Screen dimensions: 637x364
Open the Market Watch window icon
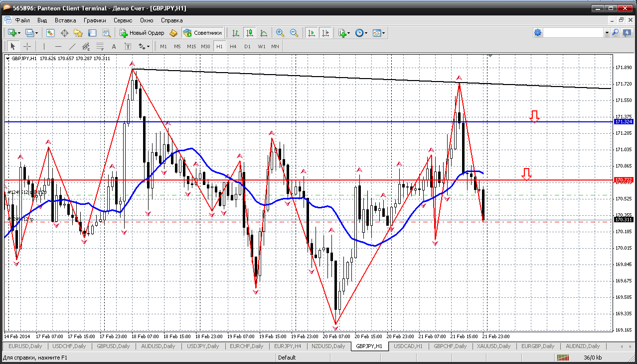click(x=50, y=33)
